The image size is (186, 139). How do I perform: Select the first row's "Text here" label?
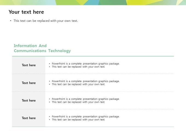[x=29, y=65]
